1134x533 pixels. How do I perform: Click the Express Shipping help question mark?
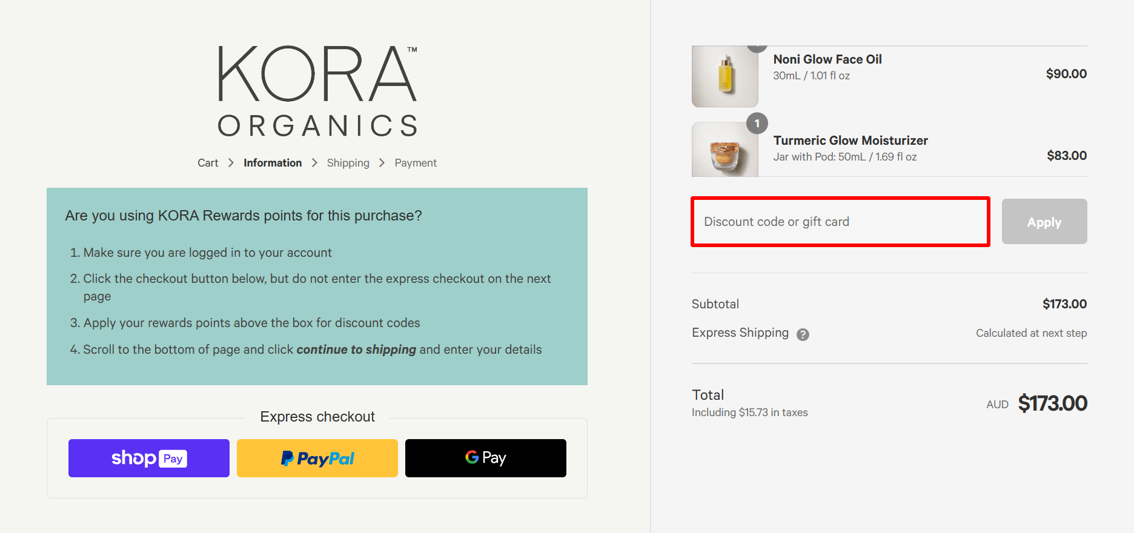pos(803,334)
